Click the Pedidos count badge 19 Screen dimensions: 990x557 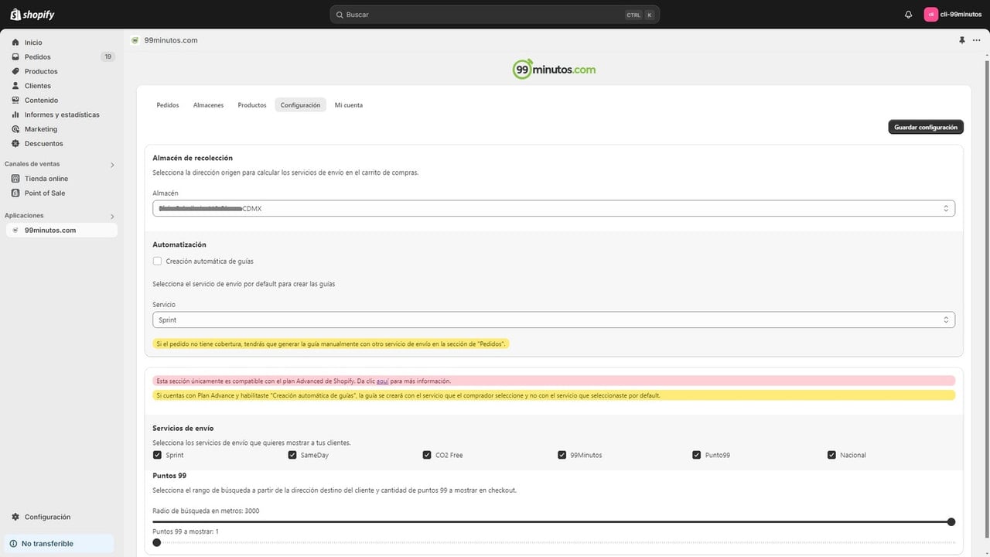tap(108, 56)
